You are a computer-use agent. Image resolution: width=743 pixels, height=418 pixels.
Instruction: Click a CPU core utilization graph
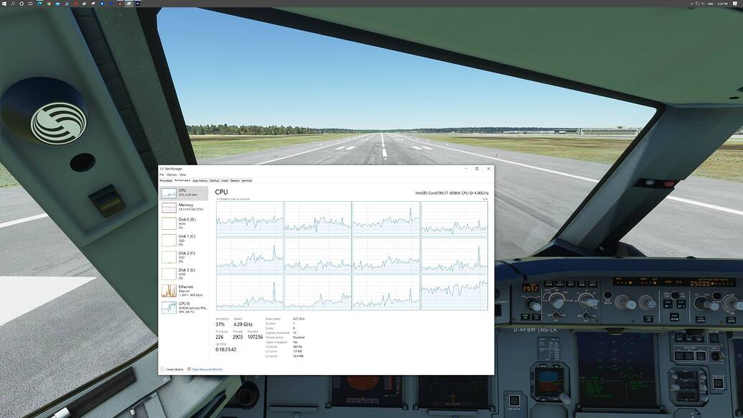point(248,219)
